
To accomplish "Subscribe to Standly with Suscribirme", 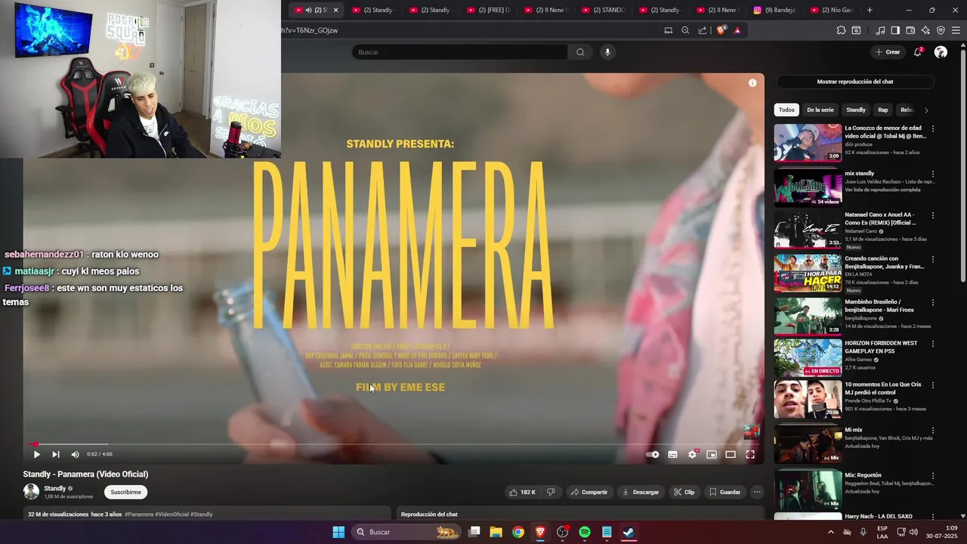I will pyautogui.click(x=125, y=492).
